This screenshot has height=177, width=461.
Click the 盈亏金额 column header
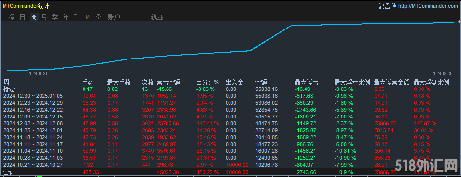click(168, 83)
